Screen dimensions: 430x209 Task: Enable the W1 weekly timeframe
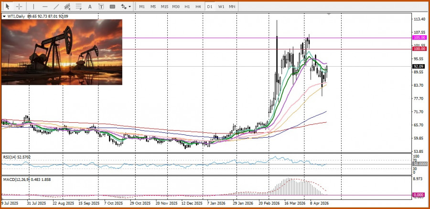[221, 7]
